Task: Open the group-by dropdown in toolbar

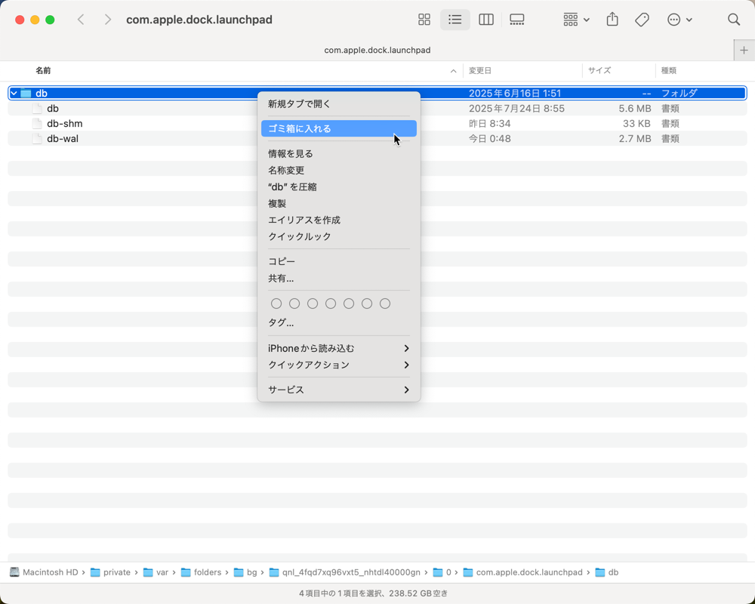Action: (576, 20)
